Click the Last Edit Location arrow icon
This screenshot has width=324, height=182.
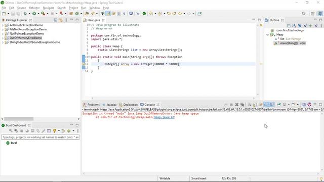coord(169,14)
